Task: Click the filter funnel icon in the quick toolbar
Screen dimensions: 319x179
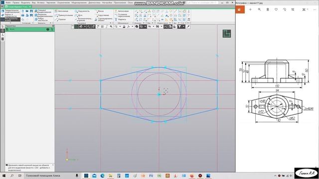Action: pyautogui.click(x=179, y=26)
